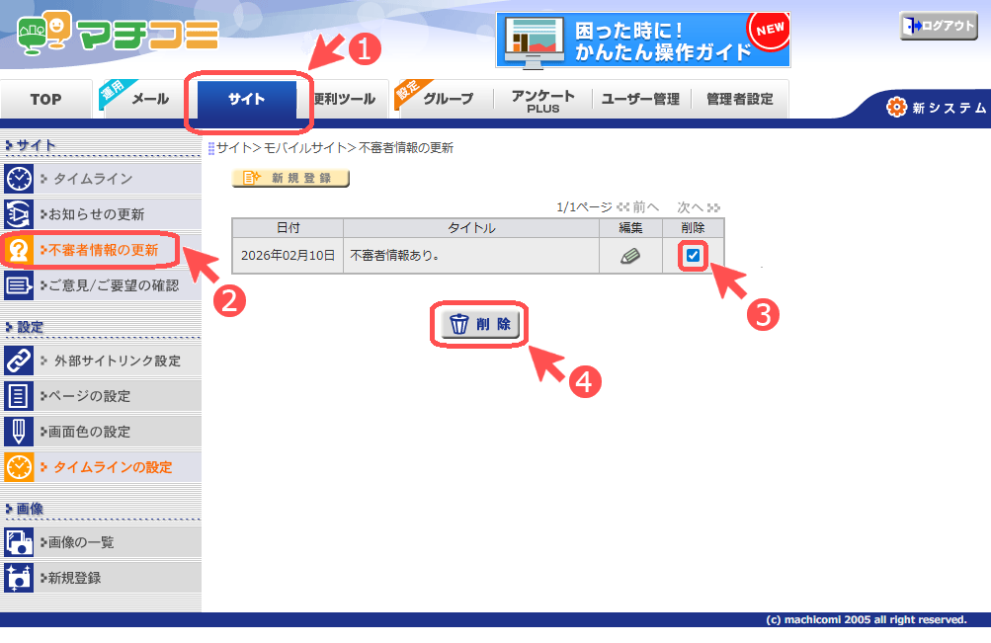
Task: Open the サイト tab
Action: pos(247,99)
